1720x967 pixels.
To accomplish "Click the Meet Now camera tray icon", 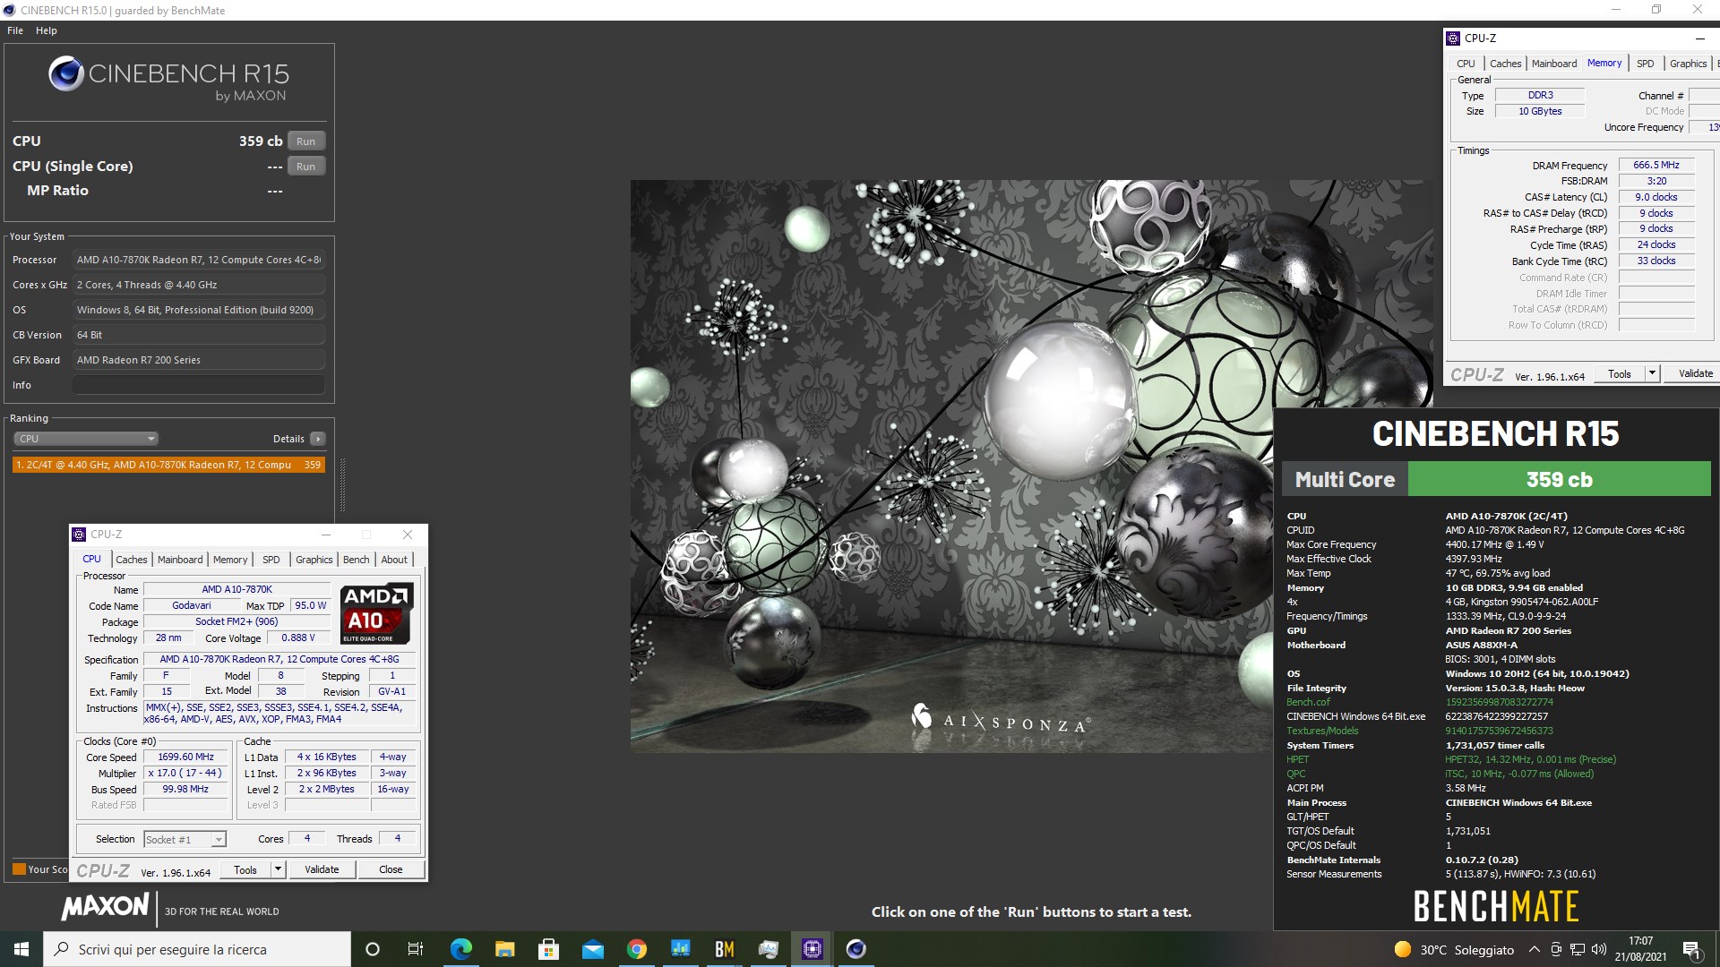I will click(1556, 949).
